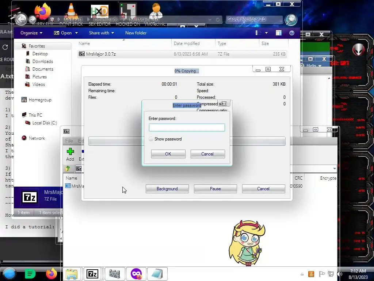Open the taskbar clock 7:12 AM
The image size is (374, 281).
358,274
